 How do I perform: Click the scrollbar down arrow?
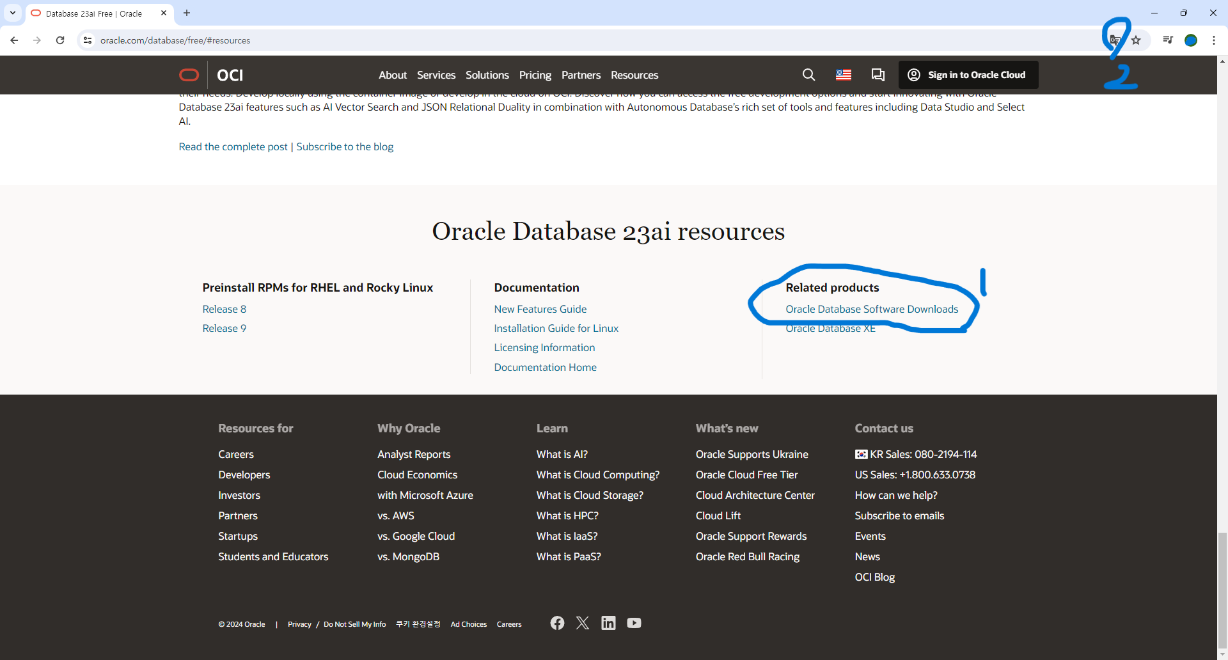tap(1222, 655)
